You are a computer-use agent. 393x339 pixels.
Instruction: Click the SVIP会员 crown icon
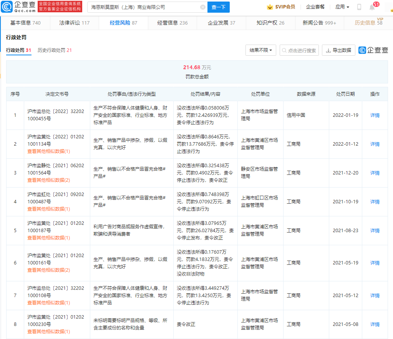click(x=270, y=7)
